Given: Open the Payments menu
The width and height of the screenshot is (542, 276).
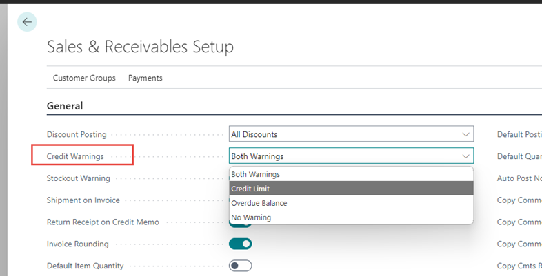Looking at the screenshot, I should (145, 78).
